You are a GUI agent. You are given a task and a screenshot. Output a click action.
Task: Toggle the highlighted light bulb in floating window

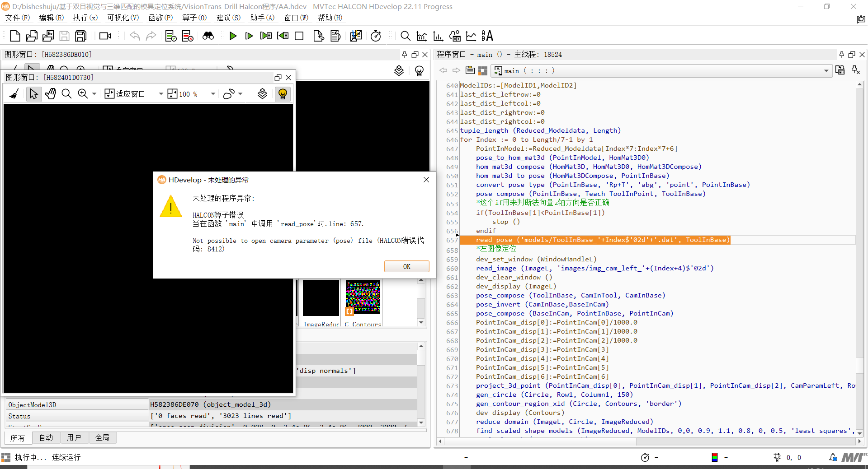[x=283, y=94]
